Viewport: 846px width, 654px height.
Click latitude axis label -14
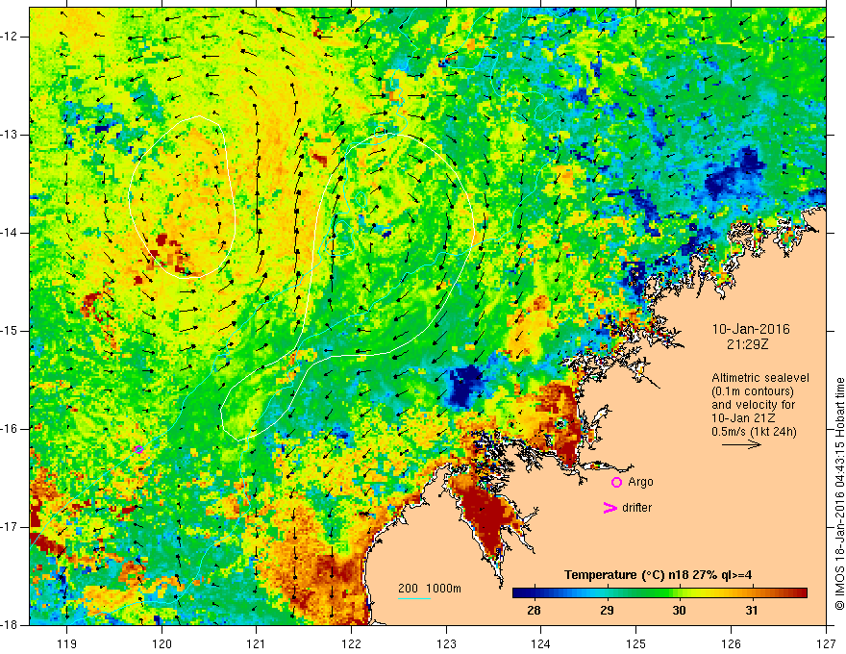click(x=10, y=233)
